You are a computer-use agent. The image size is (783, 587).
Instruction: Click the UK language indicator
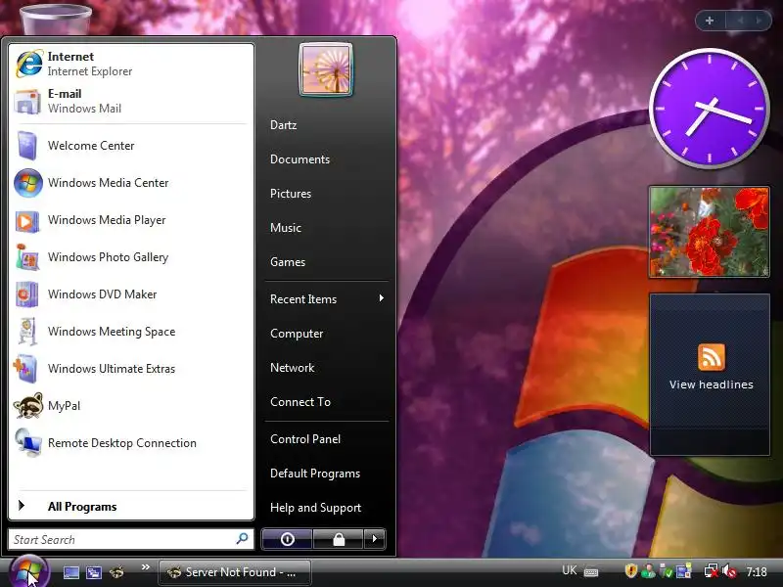click(x=570, y=570)
